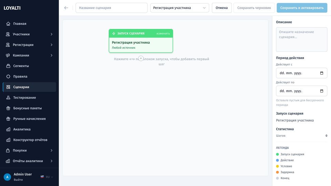Open calendar picker for Действует по
Viewport: 331px width, 186px height.
321,91
